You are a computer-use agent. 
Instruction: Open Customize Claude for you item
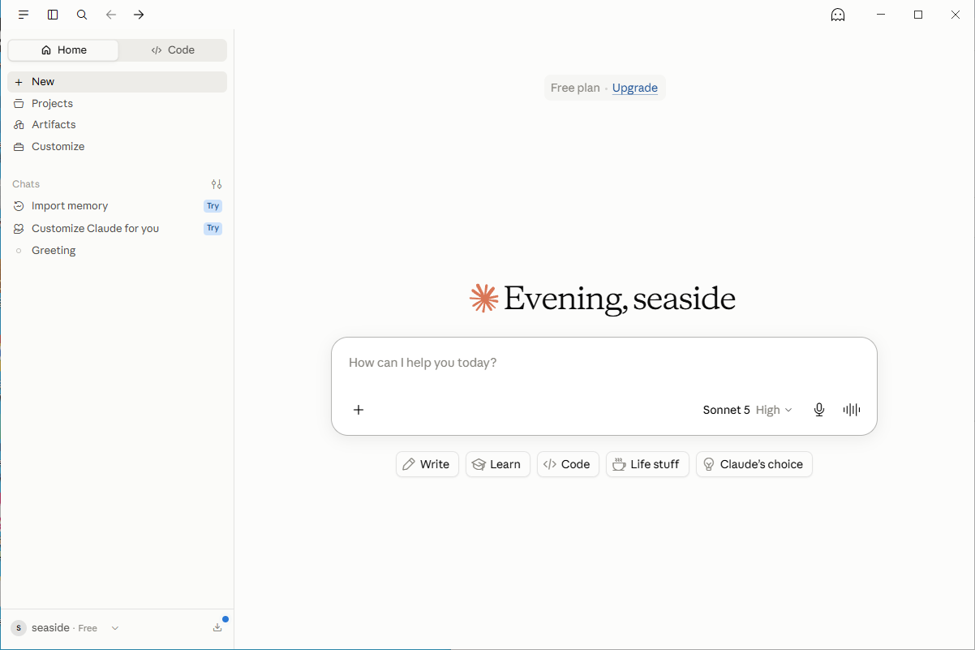(x=118, y=229)
